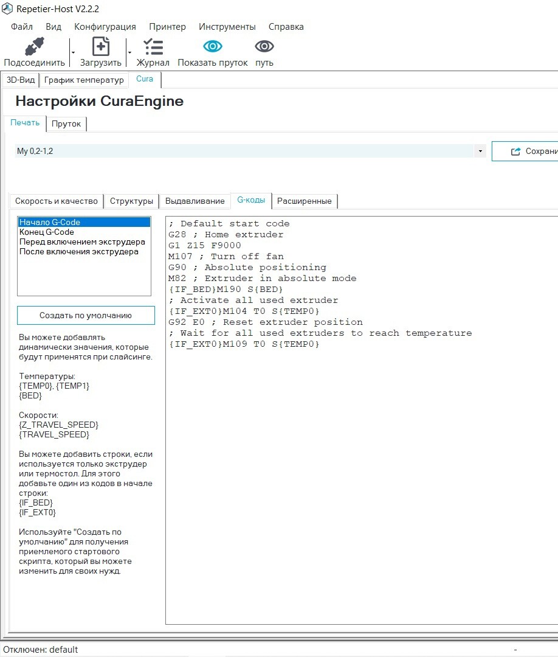The width and height of the screenshot is (558, 657).
Task: Open the Конфигурация menu
Action: coord(105,27)
